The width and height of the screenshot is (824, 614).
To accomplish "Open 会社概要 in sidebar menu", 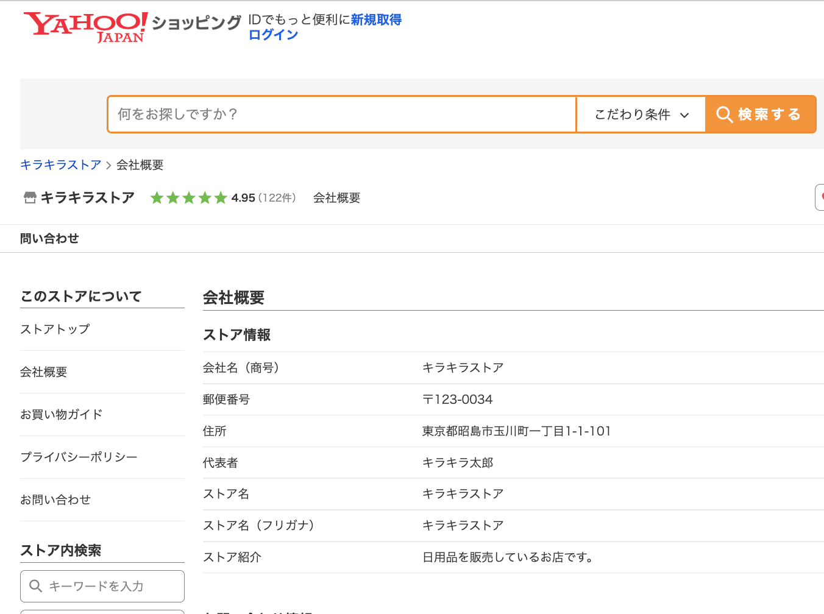I will 44,372.
